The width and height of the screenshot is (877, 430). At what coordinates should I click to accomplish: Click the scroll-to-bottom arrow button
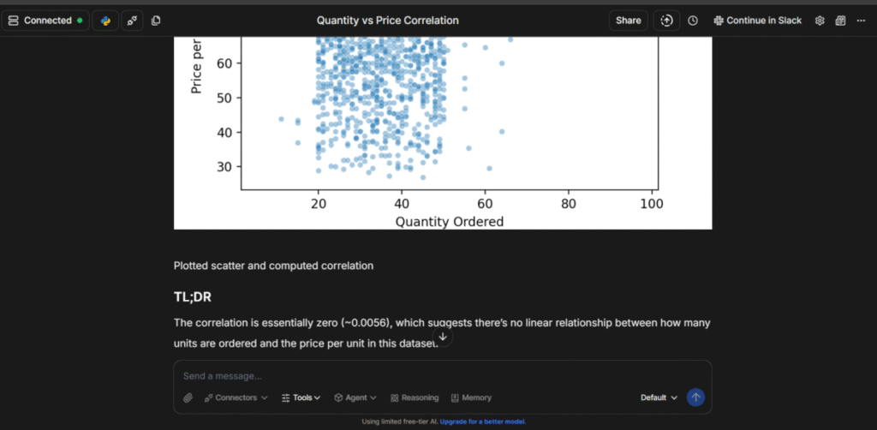pos(442,337)
